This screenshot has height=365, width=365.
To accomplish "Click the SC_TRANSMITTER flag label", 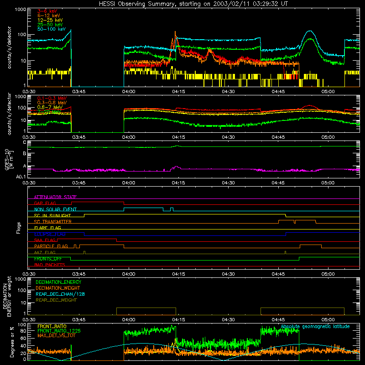I will click(x=53, y=222).
